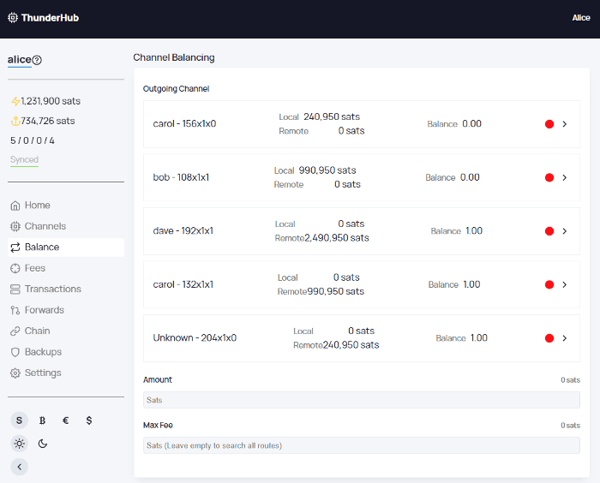Enable dark theme with moon icon
This screenshot has height=483, width=600.
(43, 444)
